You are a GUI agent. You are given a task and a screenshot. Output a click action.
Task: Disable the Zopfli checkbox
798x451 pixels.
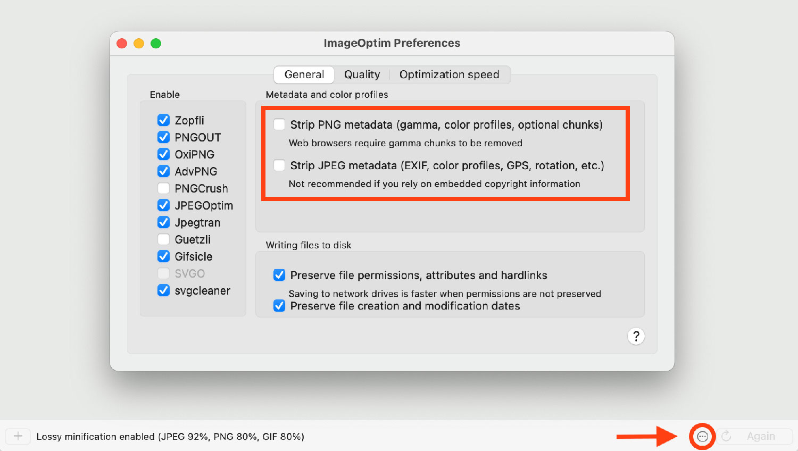[x=164, y=120]
